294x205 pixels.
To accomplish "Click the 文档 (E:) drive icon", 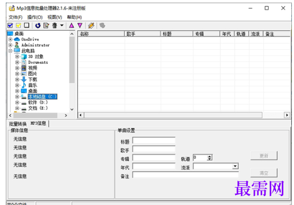I will [24, 109].
